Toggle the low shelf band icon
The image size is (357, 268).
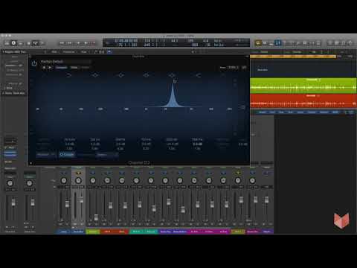click(x=69, y=75)
